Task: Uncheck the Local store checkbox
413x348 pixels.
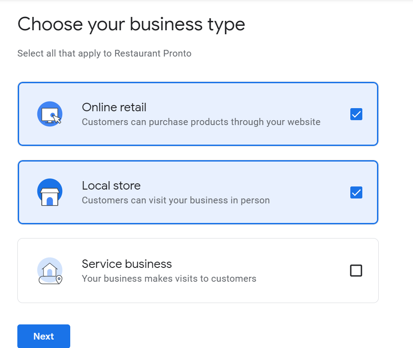Action: 356,192
